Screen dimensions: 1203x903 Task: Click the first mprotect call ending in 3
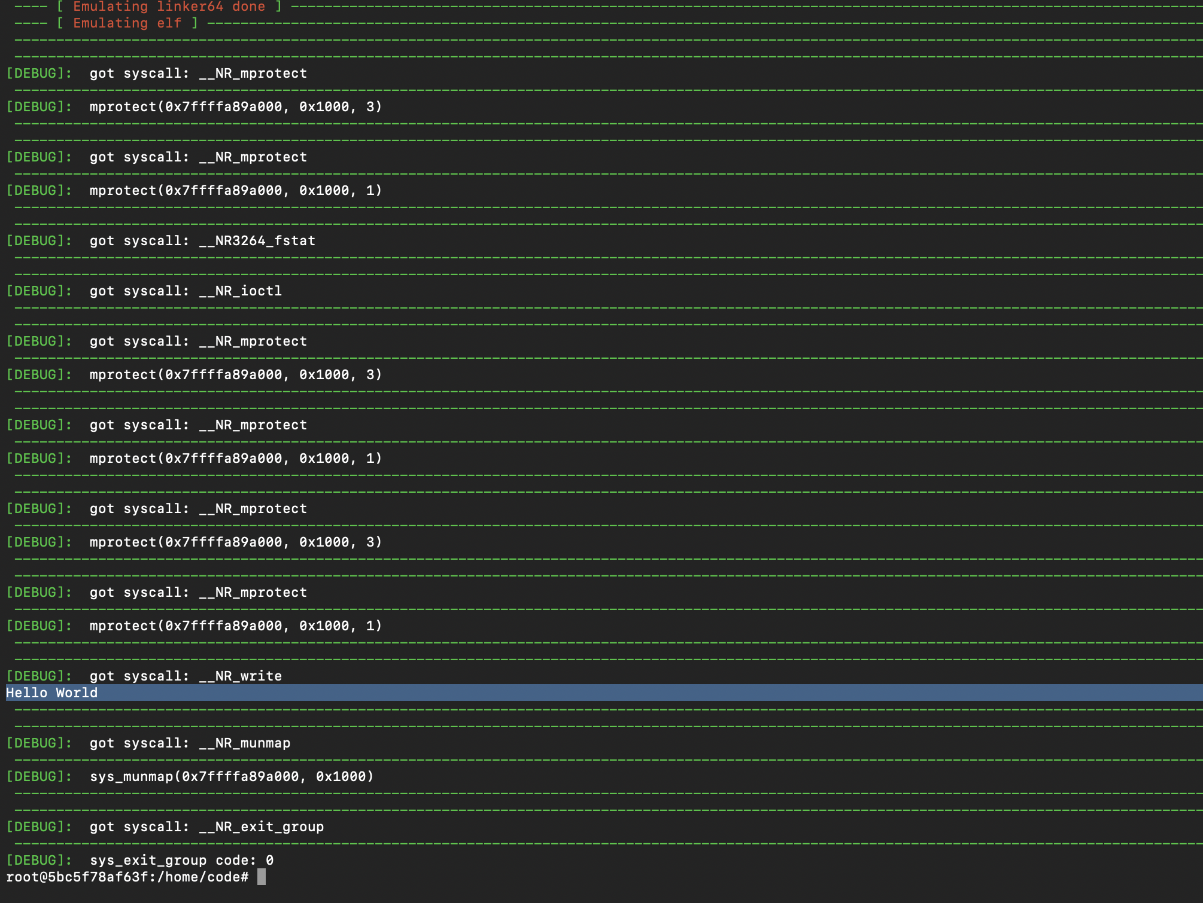236,106
